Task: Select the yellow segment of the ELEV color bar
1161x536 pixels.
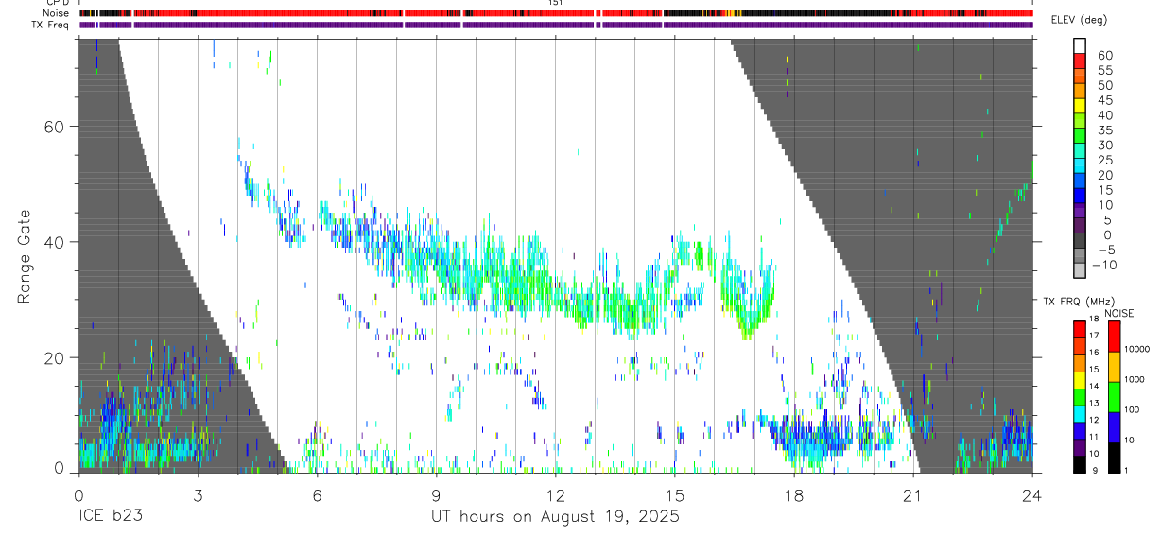Action: click(1080, 106)
